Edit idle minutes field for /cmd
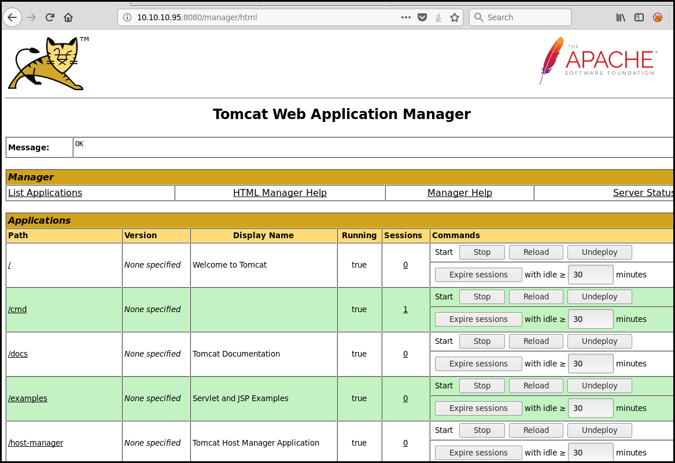 tap(591, 319)
